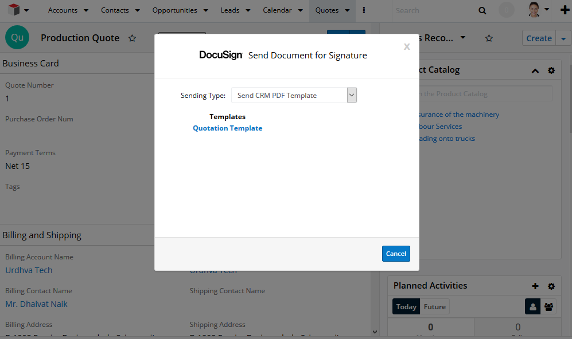
Task: Expand the Contacts dropdown arrow
Action: tap(138, 10)
